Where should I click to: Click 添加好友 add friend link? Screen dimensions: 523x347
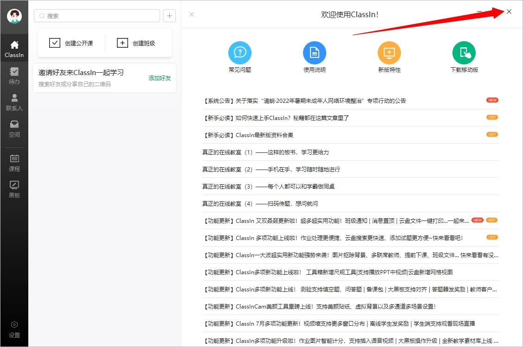(160, 78)
